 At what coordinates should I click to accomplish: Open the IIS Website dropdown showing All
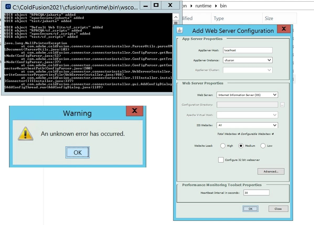247,125
